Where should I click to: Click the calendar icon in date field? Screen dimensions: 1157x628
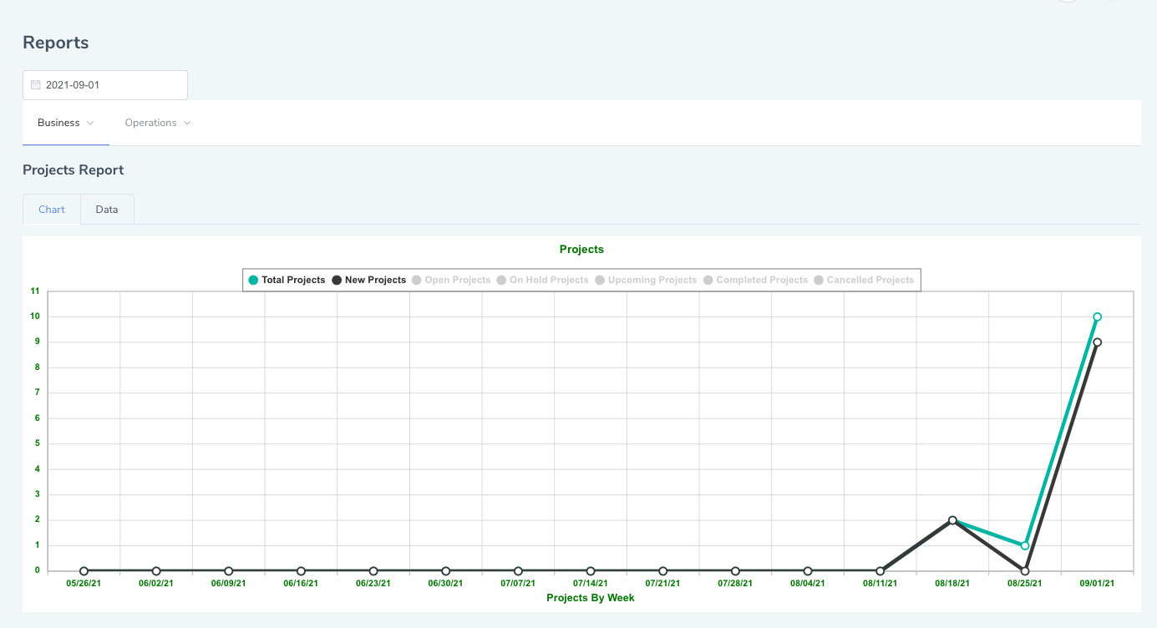point(36,85)
